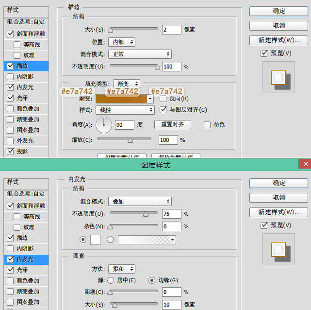Viewport: 311px width, 310px height.
Task: Toggle 颜色叠加 checkbox in upper style list
Action: (10, 109)
